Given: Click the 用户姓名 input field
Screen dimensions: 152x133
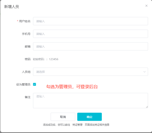Looking at the screenshot, I should tap(90, 21).
